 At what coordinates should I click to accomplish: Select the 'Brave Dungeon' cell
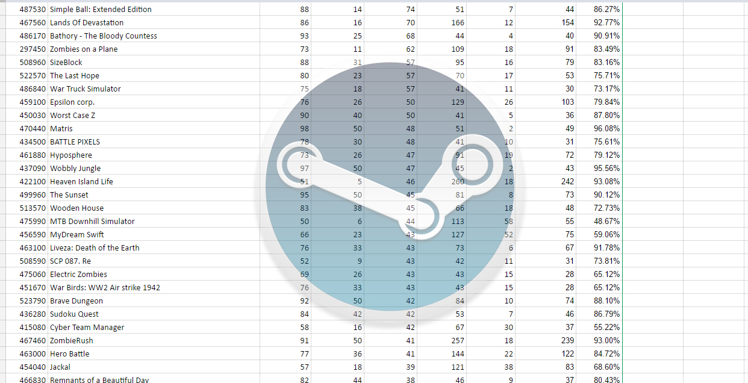coord(154,301)
